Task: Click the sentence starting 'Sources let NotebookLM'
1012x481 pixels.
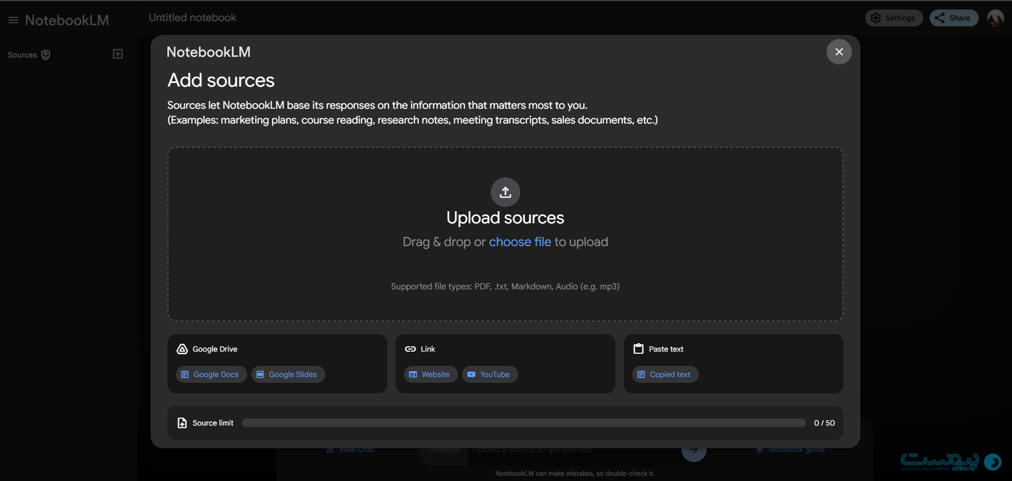Action: (x=377, y=105)
